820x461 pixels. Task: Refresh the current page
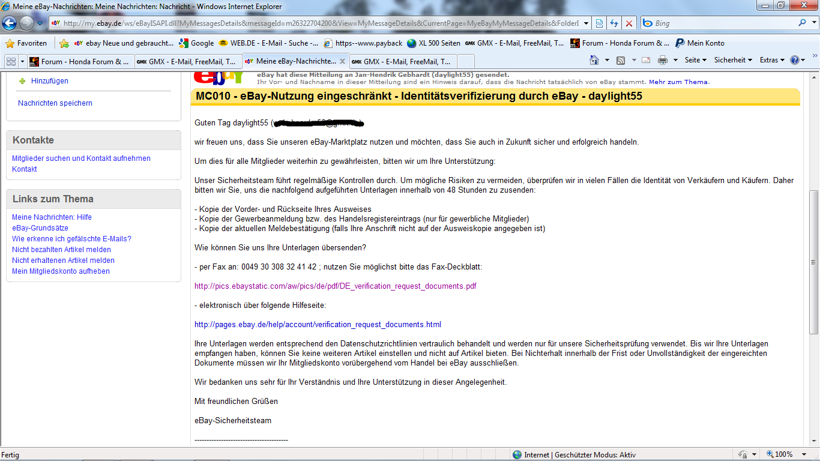coord(613,23)
